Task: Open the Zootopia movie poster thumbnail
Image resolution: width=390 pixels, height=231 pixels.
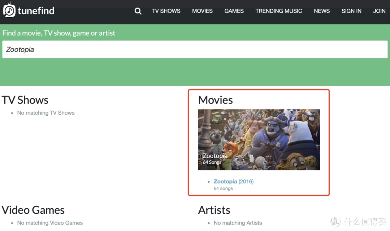Action: pos(259,140)
